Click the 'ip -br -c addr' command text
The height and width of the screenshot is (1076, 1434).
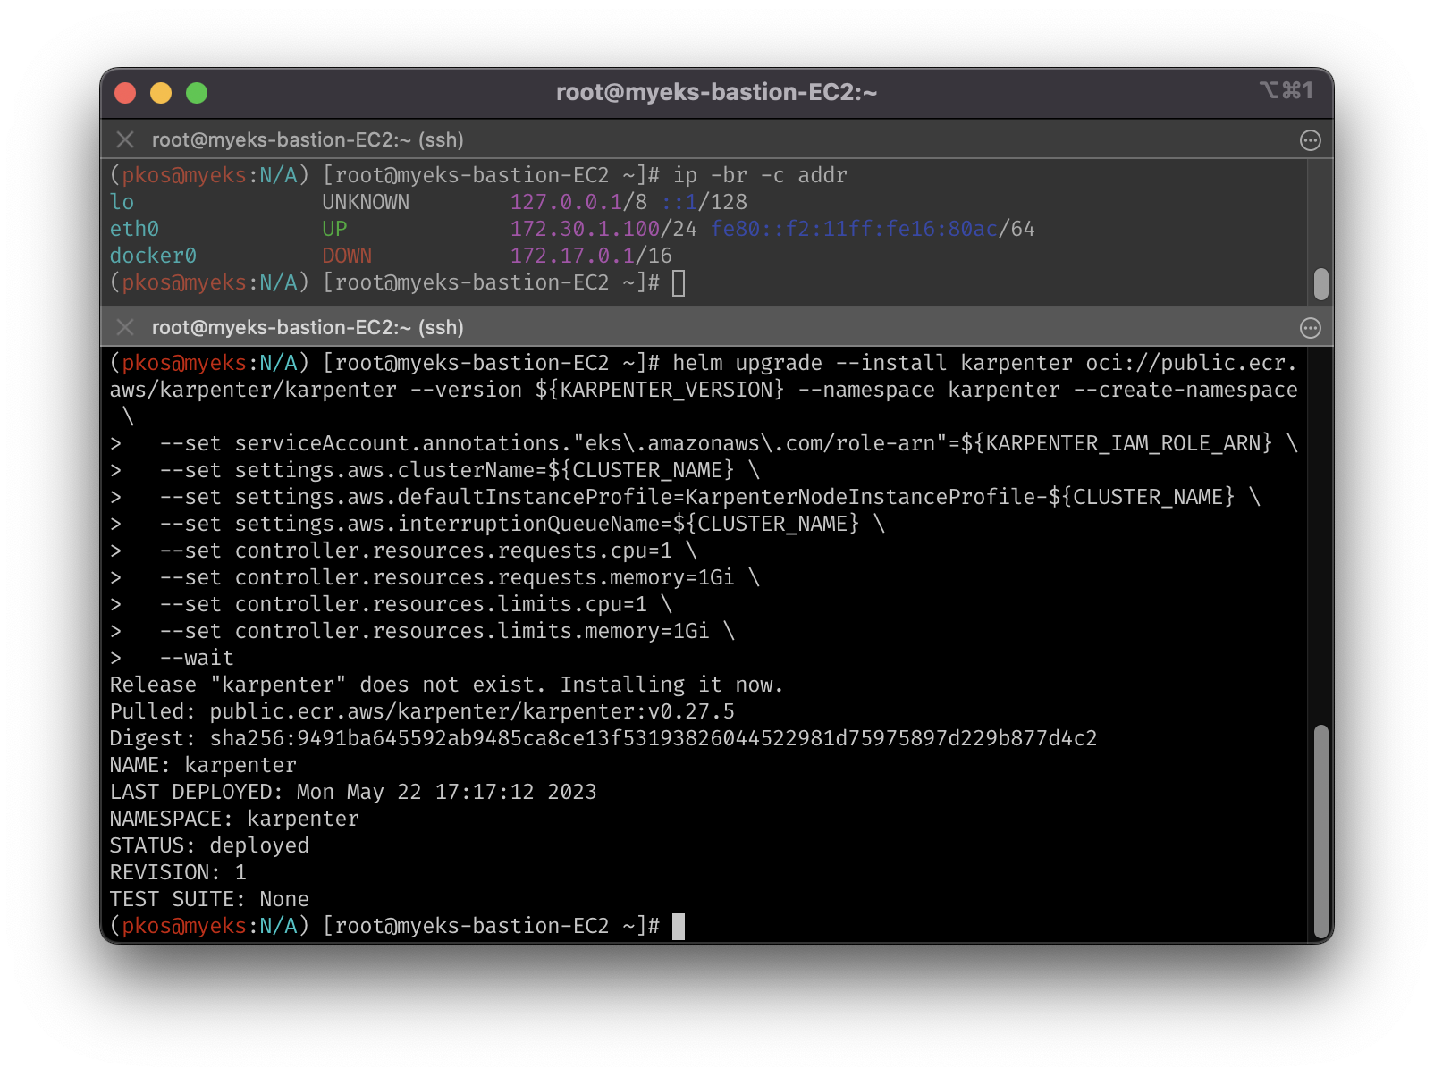pos(760,175)
